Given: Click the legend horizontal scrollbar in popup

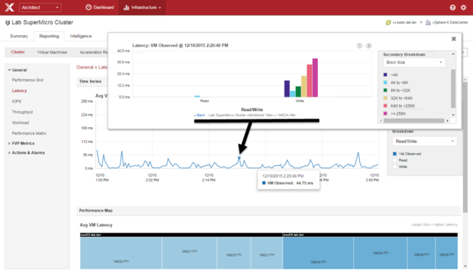Looking at the screenshot, I should (413, 121).
